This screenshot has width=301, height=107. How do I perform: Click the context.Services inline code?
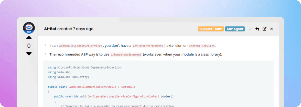(202, 46)
